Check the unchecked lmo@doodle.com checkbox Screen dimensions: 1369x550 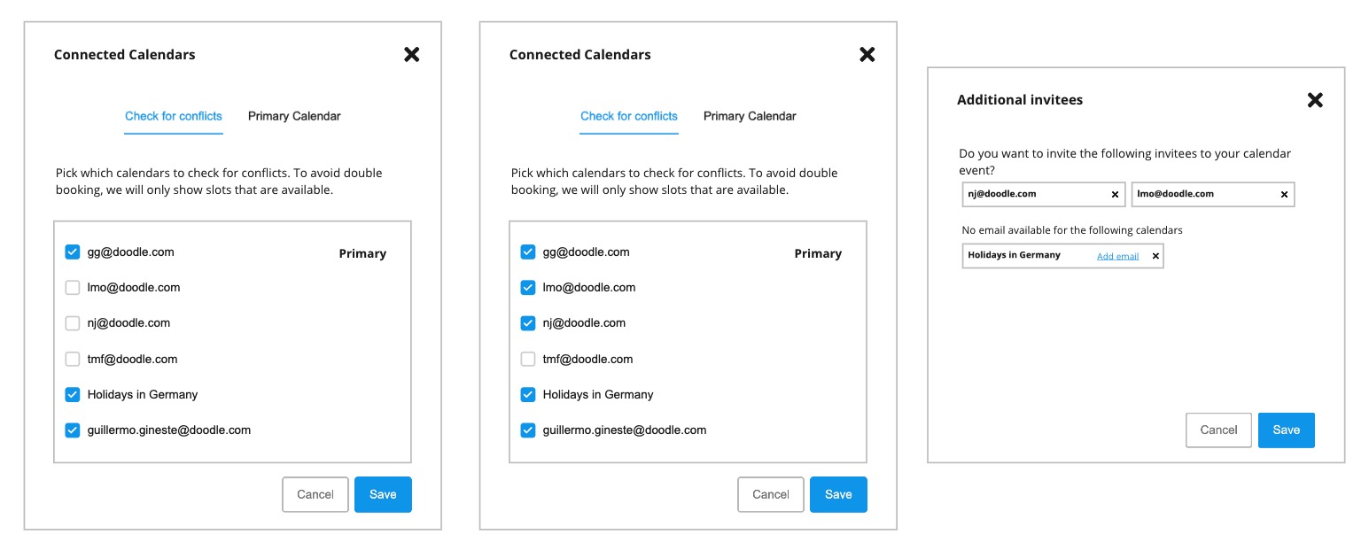73,288
